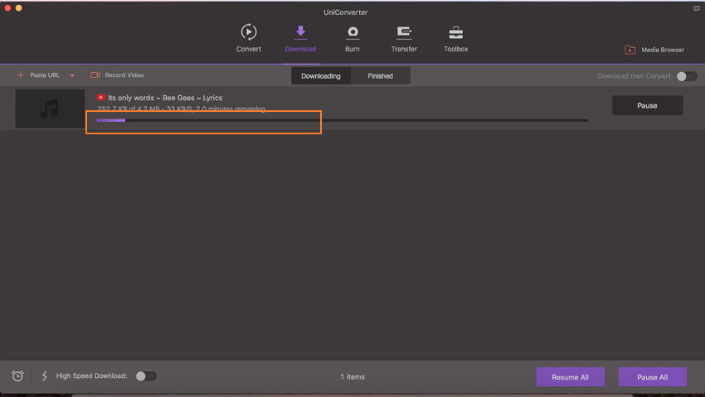Expand the Paste URL dropdown arrow
The image size is (705, 397).
point(72,75)
